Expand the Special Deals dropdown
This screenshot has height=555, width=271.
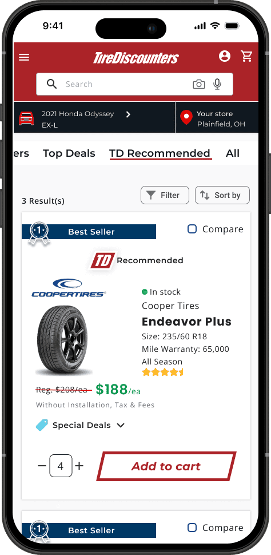click(x=121, y=425)
